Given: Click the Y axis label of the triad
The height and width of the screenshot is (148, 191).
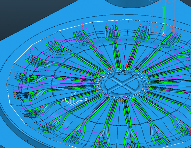Looking at the screenshot, I should [65, 99].
